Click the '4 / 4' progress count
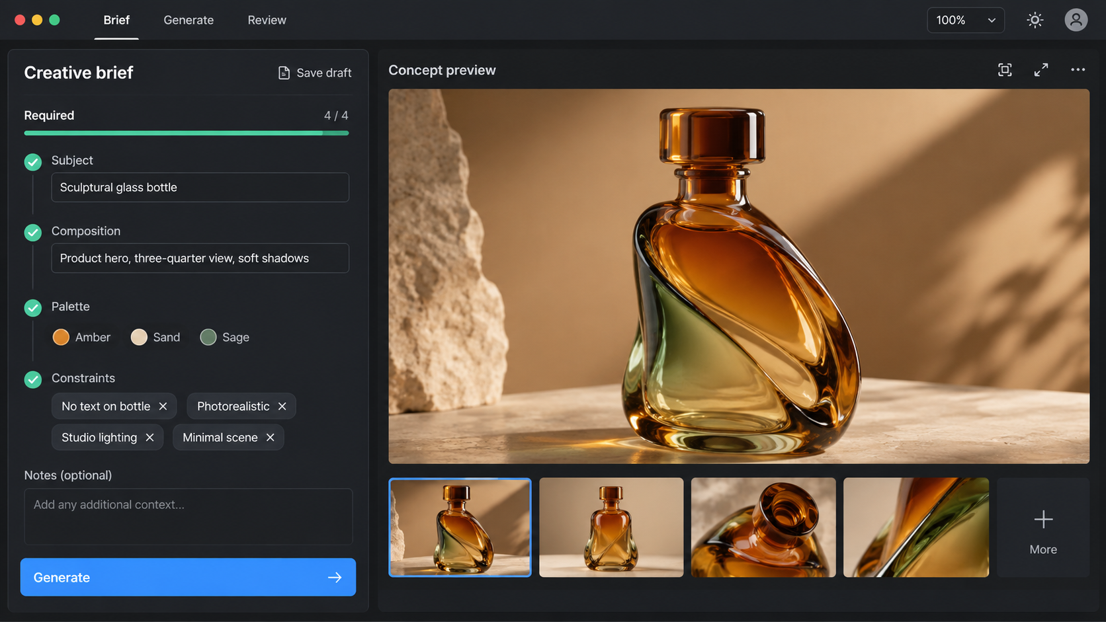Viewport: 1106px width, 622px height. 336,116
